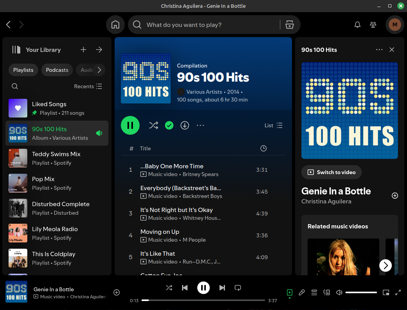Collapse Your Library icon
The width and height of the screenshot is (407, 310).
[16, 50]
